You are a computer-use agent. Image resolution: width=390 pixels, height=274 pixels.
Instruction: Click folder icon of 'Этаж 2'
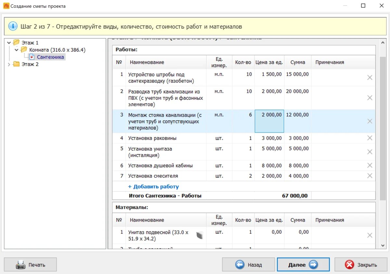(16, 64)
